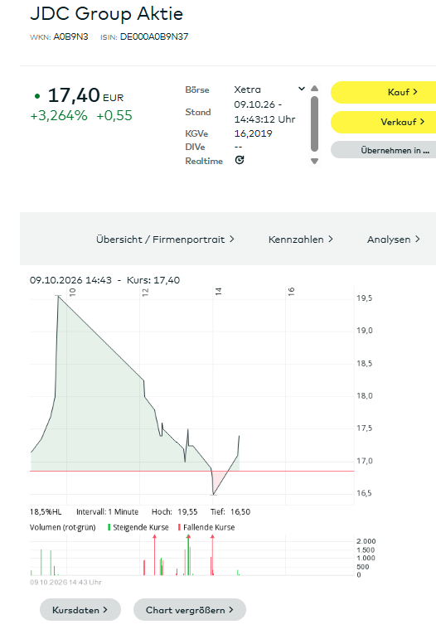Click the percentage change +3,264%
The height and width of the screenshot is (634, 436).
pyautogui.click(x=59, y=116)
